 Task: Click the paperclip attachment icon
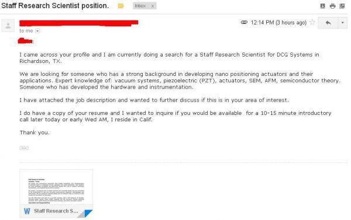(x=244, y=22)
